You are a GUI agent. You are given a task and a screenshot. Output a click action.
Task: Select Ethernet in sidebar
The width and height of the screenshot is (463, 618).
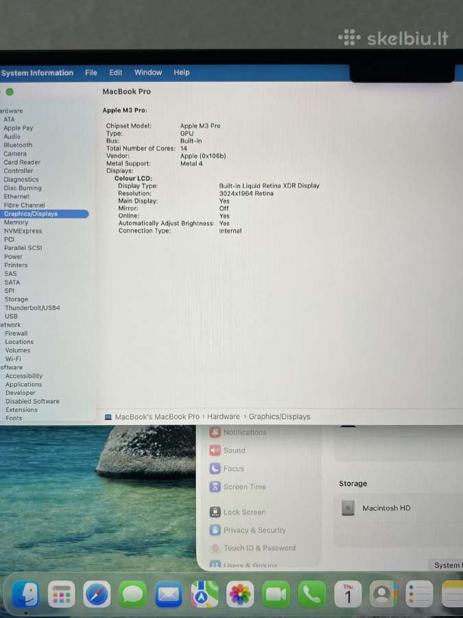pos(16,196)
